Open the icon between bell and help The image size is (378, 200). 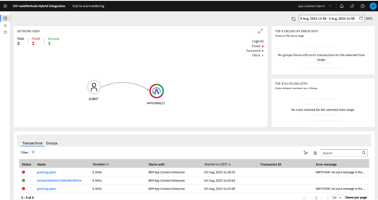[352, 6]
